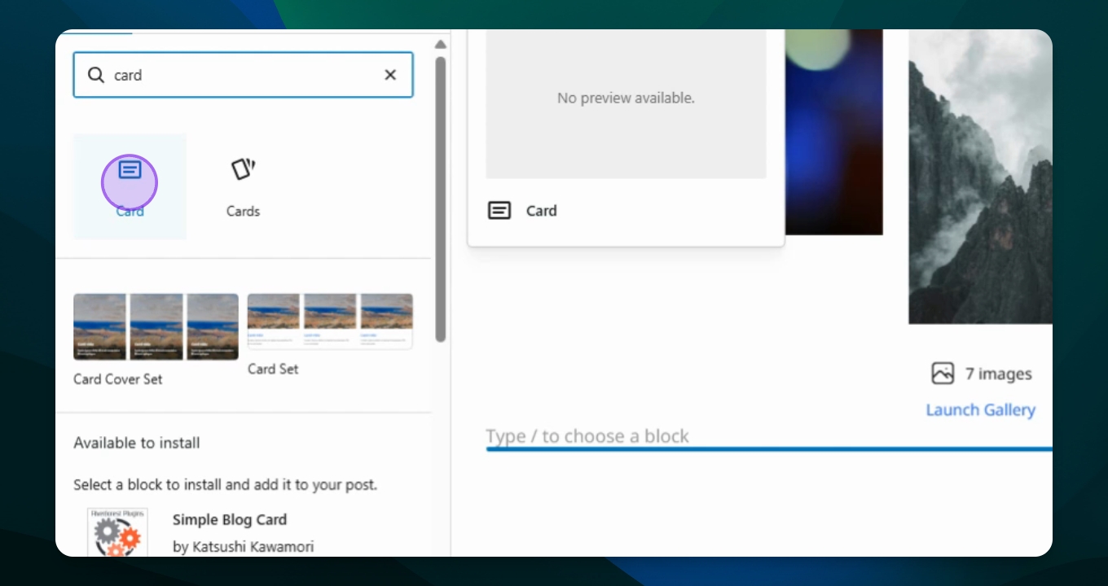
Task: Choose the Card Cover Set pattern thumbnail
Action: (156, 327)
